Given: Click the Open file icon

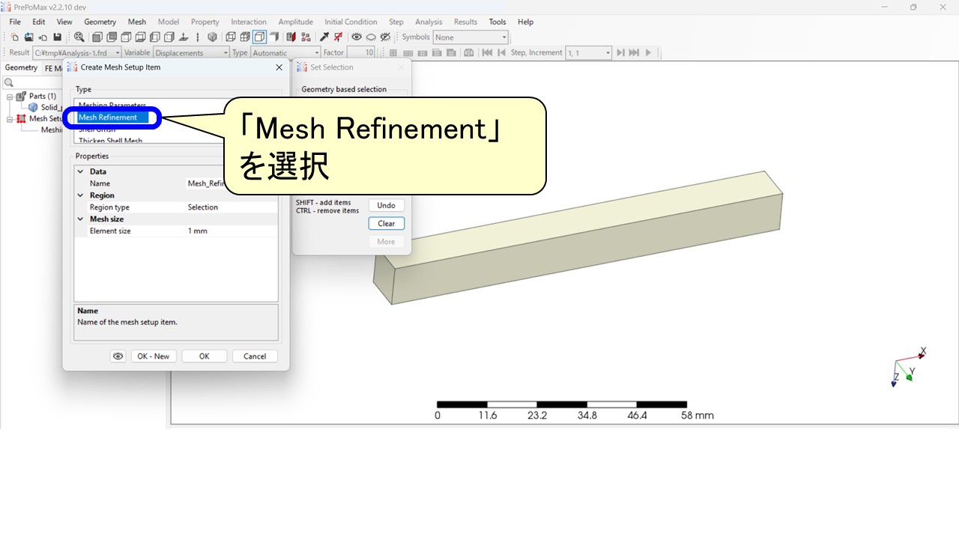Looking at the screenshot, I should [28, 37].
